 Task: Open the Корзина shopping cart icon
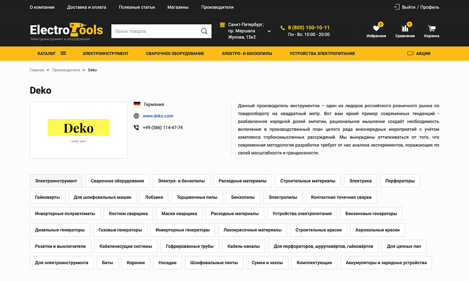431,29
